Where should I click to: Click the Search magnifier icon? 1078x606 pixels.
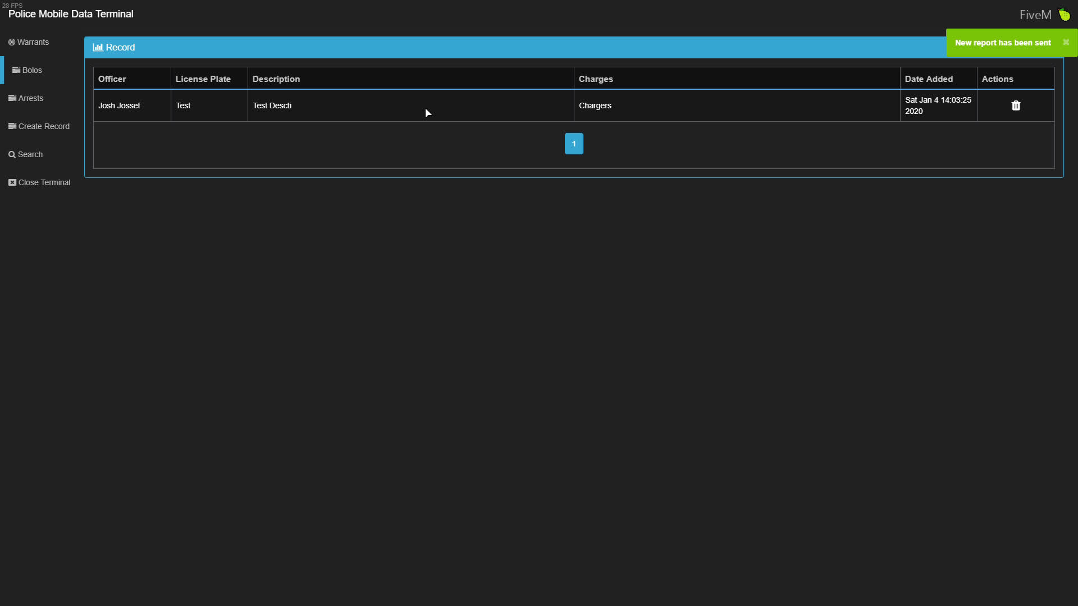click(x=12, y=155)
